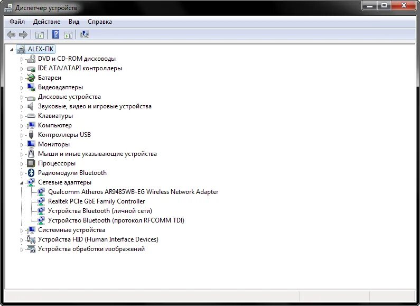Click the Системные устройства icon
Screen dimensions: 420x306
point(31,230)
